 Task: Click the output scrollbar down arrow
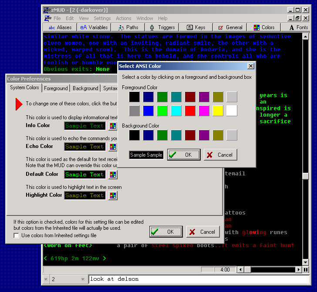click(x=306, y=262)
